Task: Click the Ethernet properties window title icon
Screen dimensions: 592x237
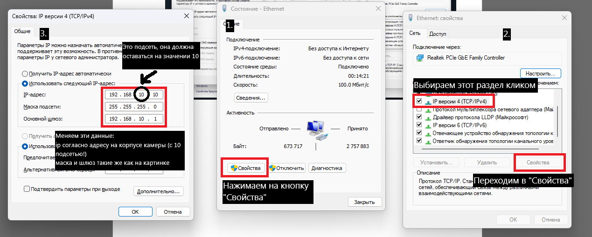Action: [x=411, y=18]
